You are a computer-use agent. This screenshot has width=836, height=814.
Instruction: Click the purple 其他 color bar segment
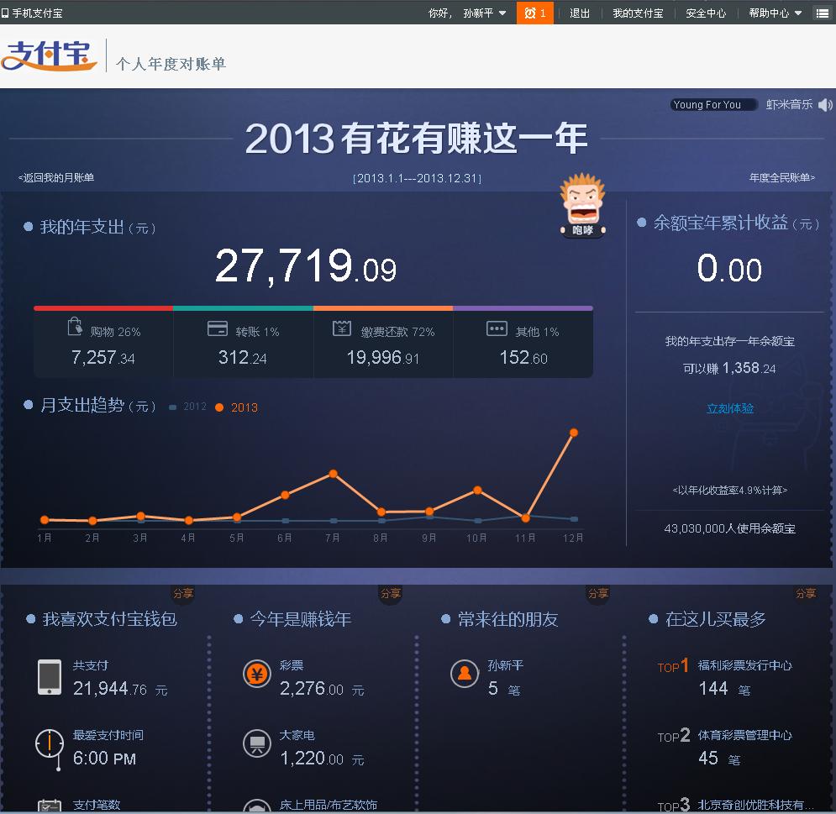click(523, 308)
